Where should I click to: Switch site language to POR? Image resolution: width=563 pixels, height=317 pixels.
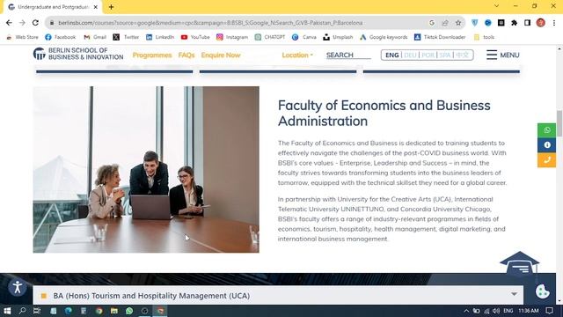[428, 55]
